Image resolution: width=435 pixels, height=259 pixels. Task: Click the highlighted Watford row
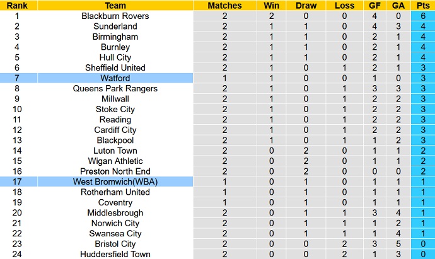(217, 78)
